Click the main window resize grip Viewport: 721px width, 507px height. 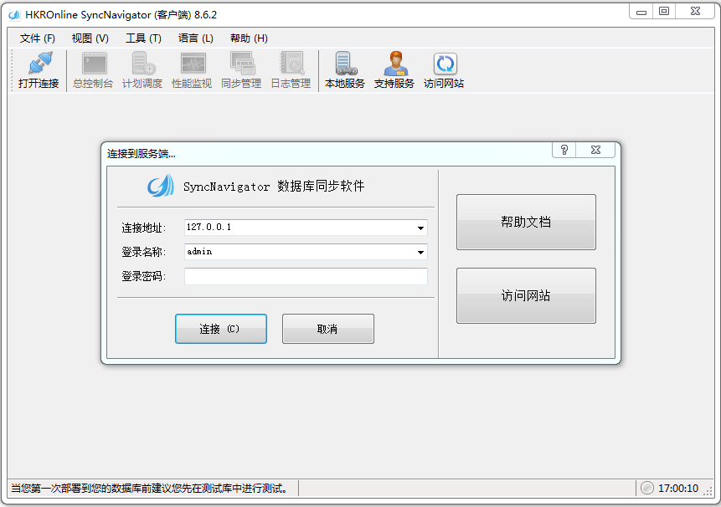pos(708,491)
